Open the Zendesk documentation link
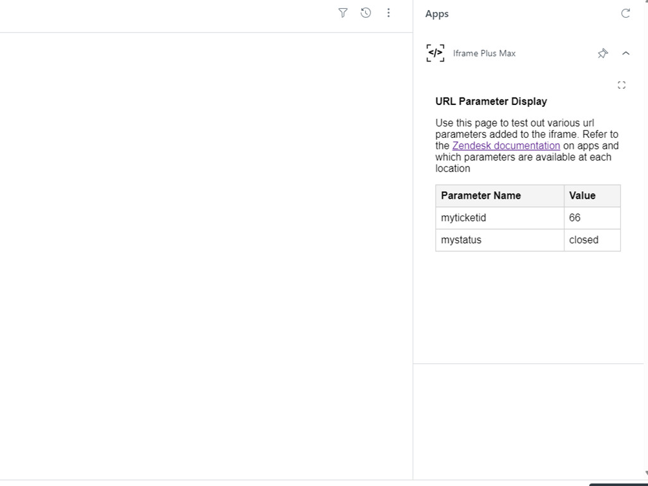 click(506, 146)
